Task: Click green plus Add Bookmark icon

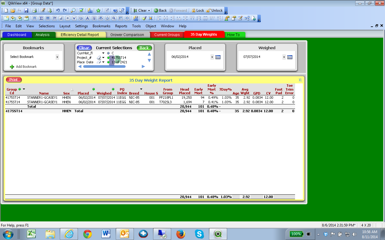Action: (12, 67)
